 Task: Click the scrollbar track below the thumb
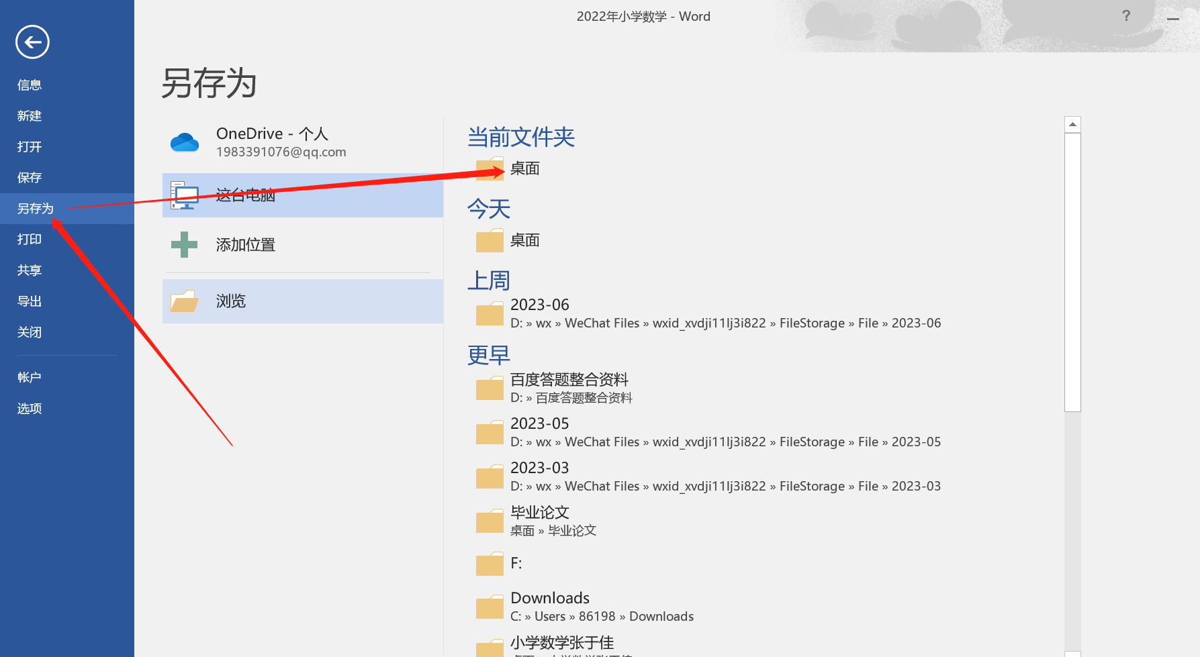(x=1073, y=530)
